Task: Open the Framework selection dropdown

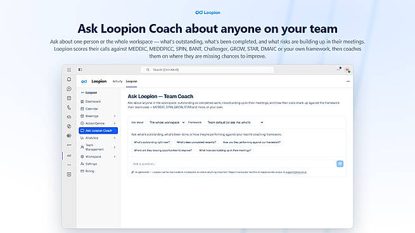Action: [x=235, y=122]
